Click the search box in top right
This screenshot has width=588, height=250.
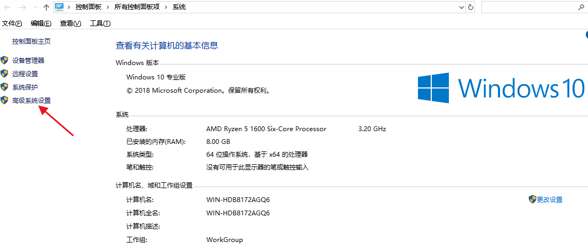[x=529, y=7]
